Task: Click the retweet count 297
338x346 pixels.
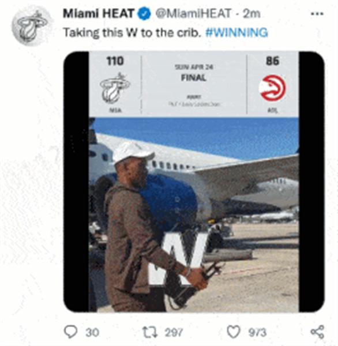Action: 174,332
